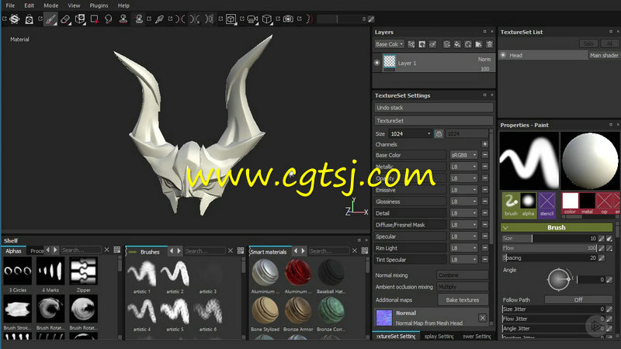Image resolution: width=621 pixels, height=349 pixels.
Task: Open the Plugins menu
Action: pos(99,5)
